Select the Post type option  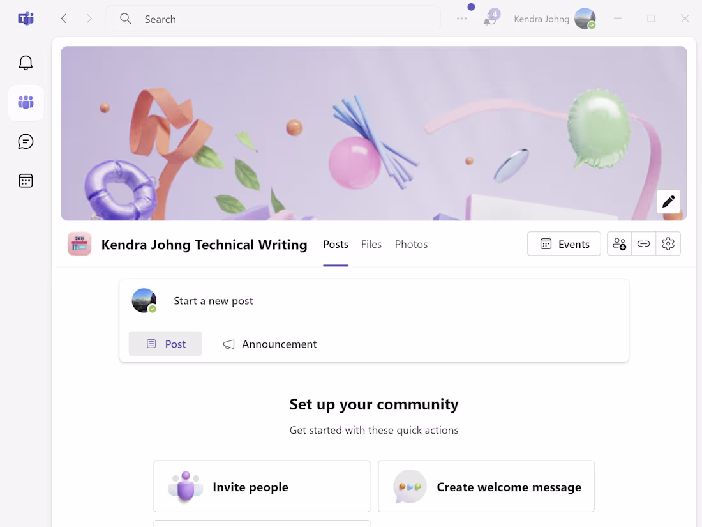click(x=165, y=344)
